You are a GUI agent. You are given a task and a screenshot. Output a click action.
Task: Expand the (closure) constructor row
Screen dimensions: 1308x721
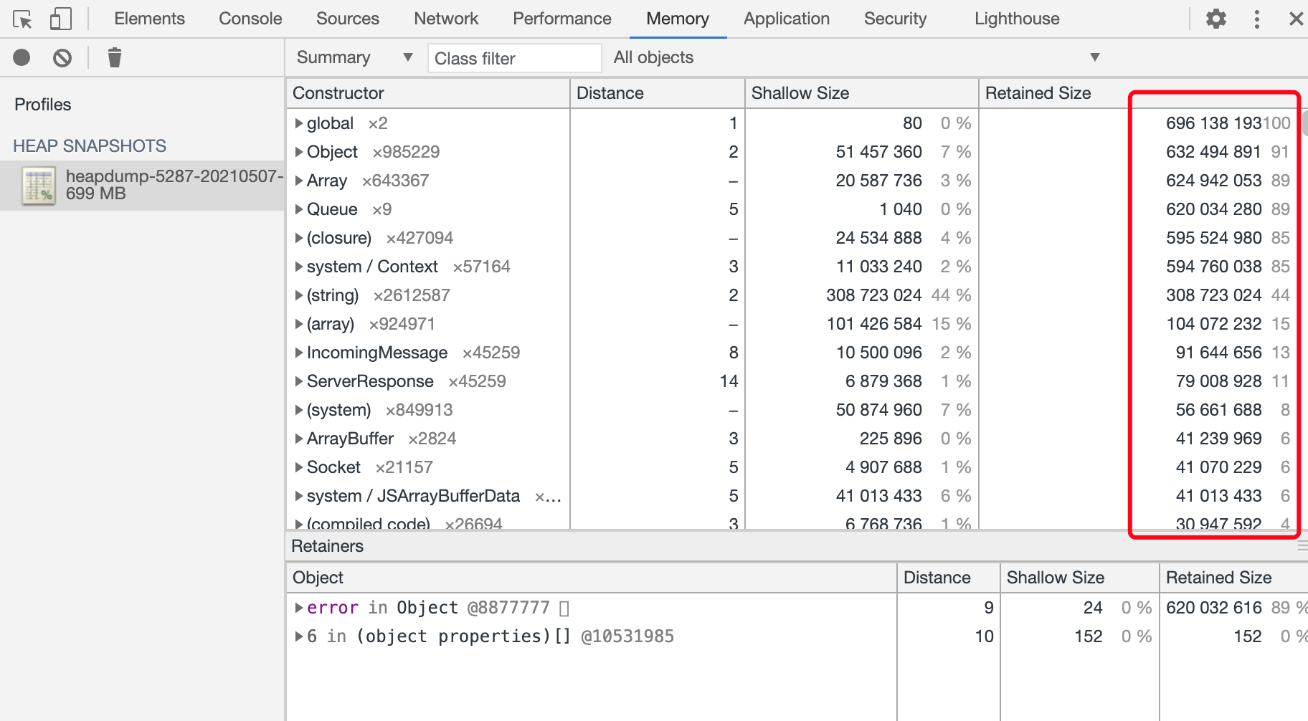coord(299,238)
